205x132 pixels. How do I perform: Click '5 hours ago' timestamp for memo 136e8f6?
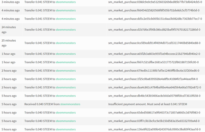click(x=9, y=129)
